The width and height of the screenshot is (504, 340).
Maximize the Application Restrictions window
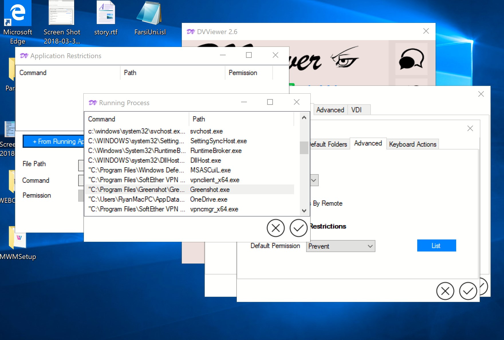click(249, 55)
